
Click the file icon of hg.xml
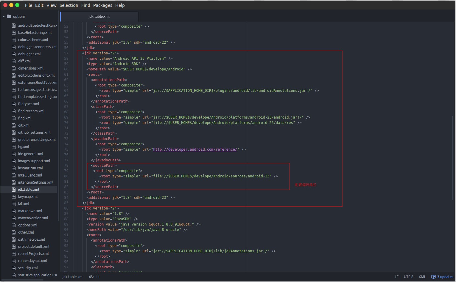click(x=14, y=147)
